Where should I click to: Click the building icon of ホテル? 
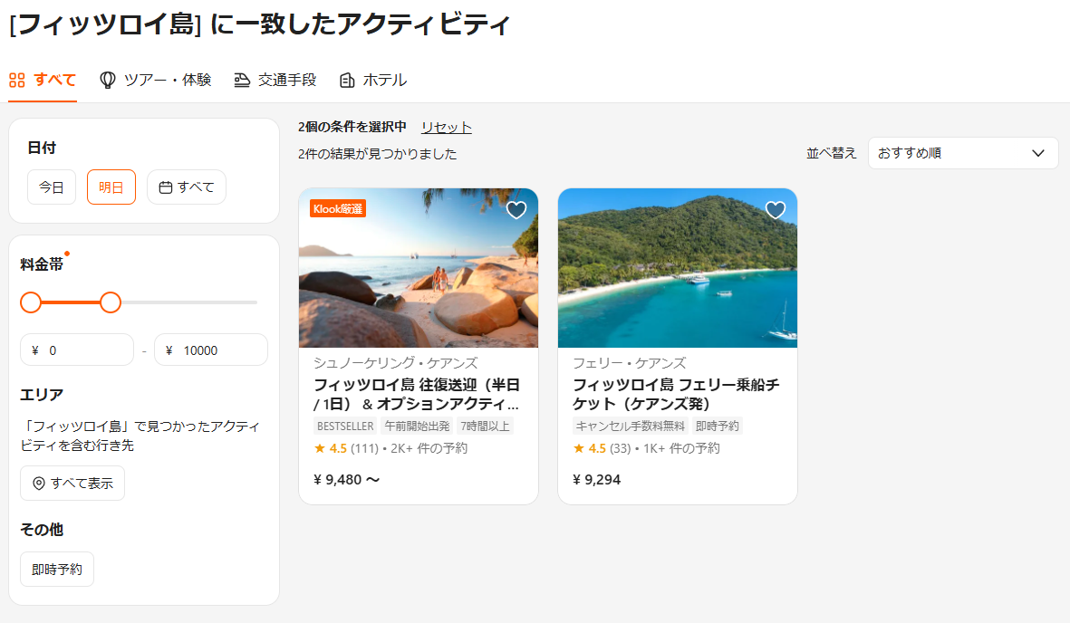point(347,81)
